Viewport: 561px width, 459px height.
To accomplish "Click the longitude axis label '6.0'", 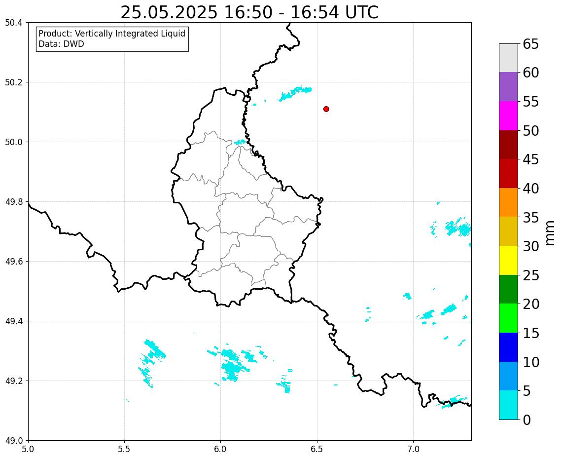I will click(220, 449).
